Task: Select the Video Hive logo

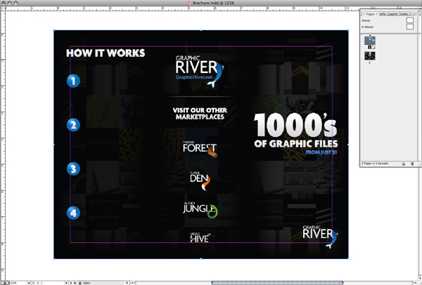Action: (200, 237)
